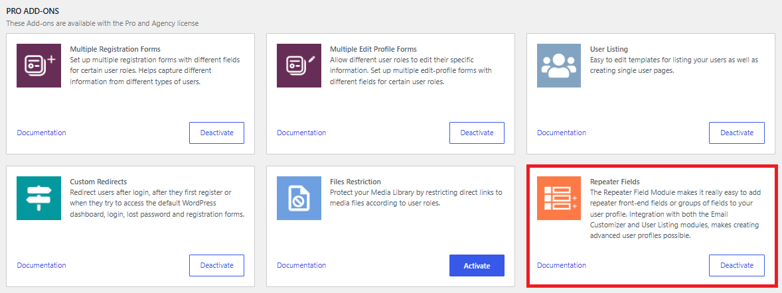The image size is (782, 293).
Task: Select the 'Repeater Fields' title text
Action: click(615, 182)
